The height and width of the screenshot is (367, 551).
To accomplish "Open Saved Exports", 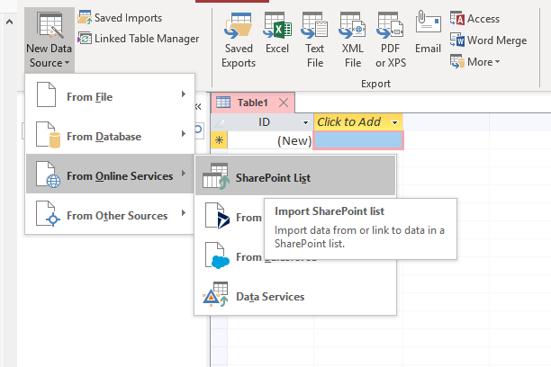I will tap(239, 40).
